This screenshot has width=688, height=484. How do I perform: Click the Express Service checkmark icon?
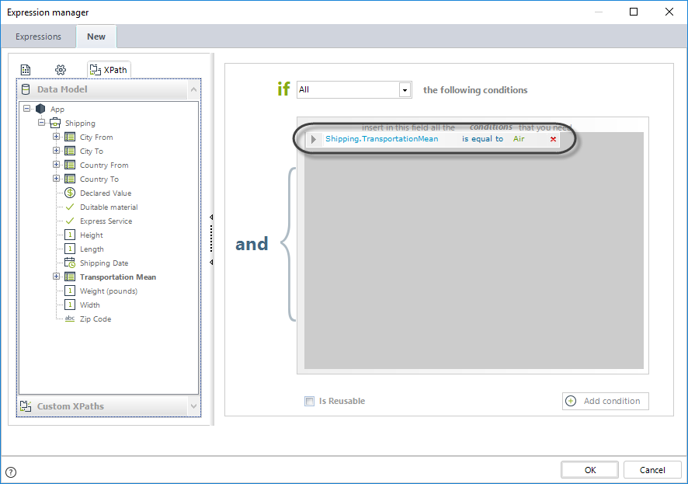[70, 221]
